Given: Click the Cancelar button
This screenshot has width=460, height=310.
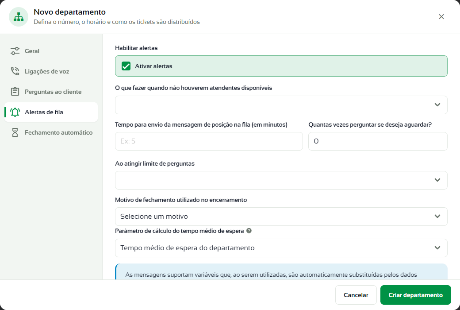Looking at the screenshot, I should [x=356, y=295].
